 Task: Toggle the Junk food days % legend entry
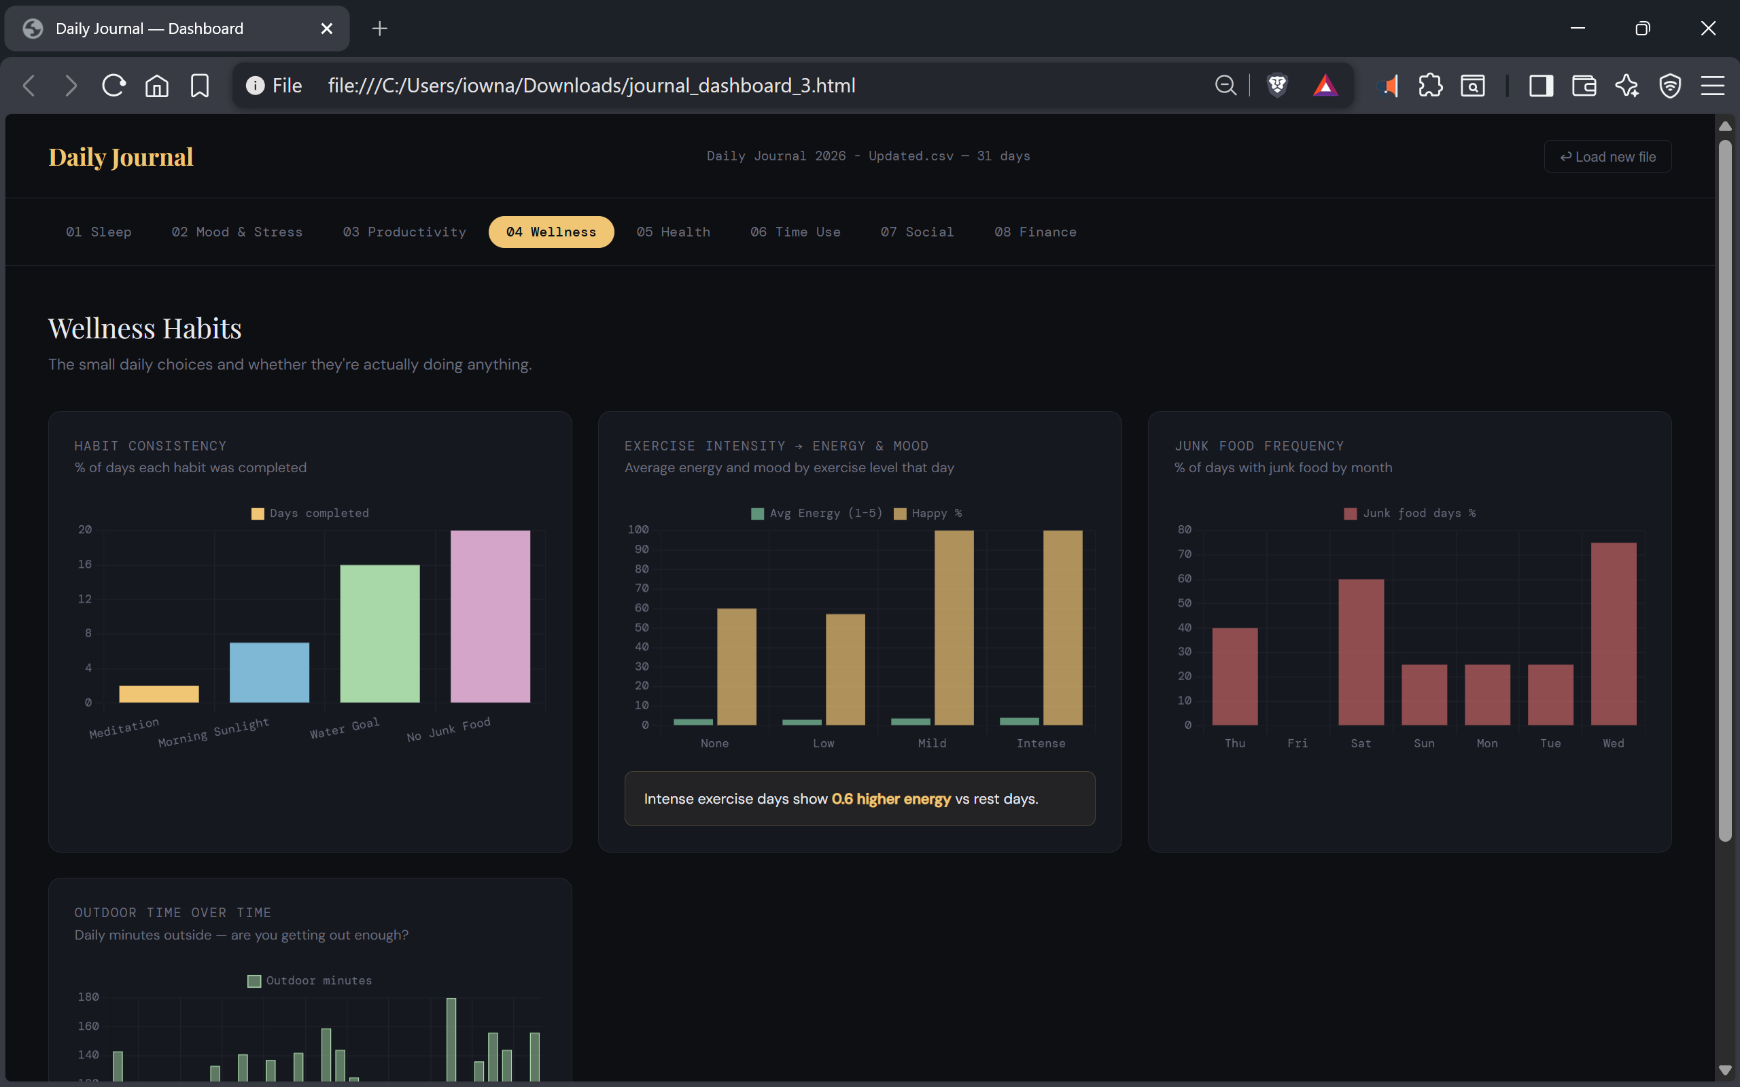[x=1409, y=512]
